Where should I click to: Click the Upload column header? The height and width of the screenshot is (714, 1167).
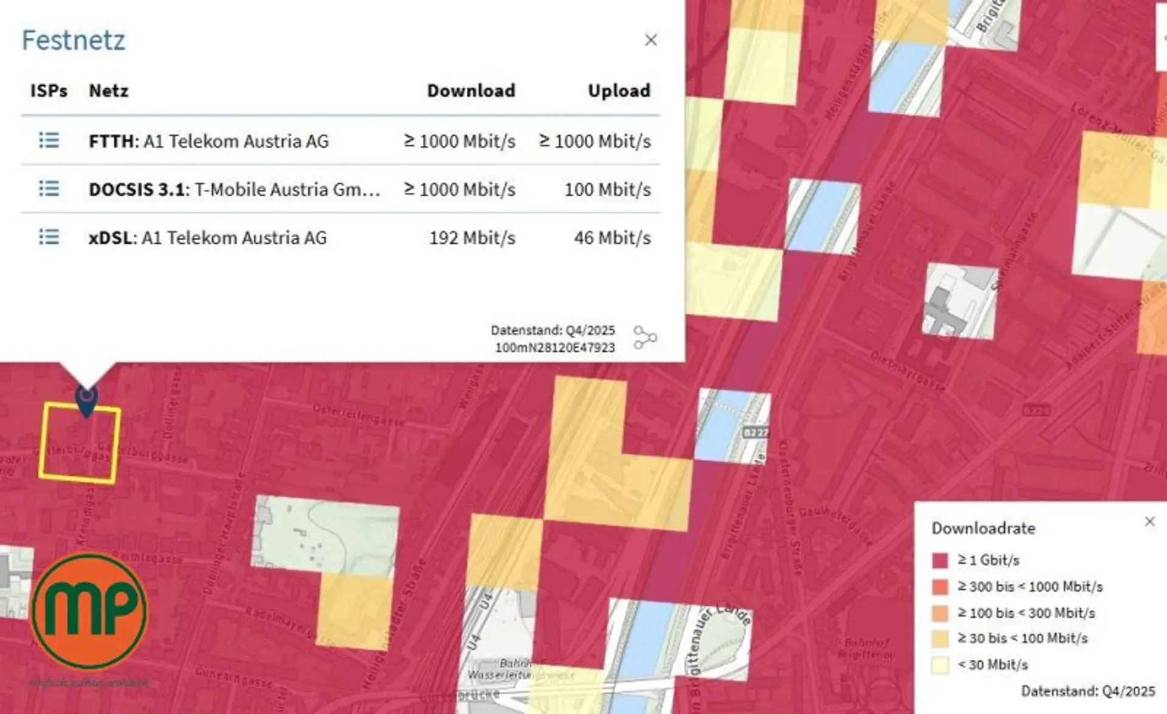(619, 91)
